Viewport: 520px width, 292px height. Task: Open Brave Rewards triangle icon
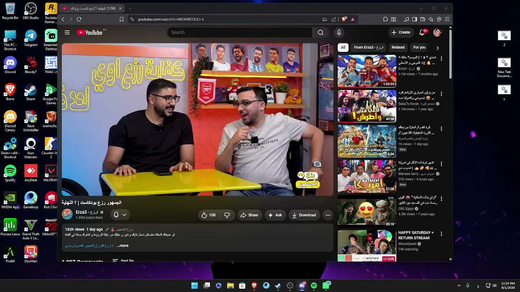[353, 19]
